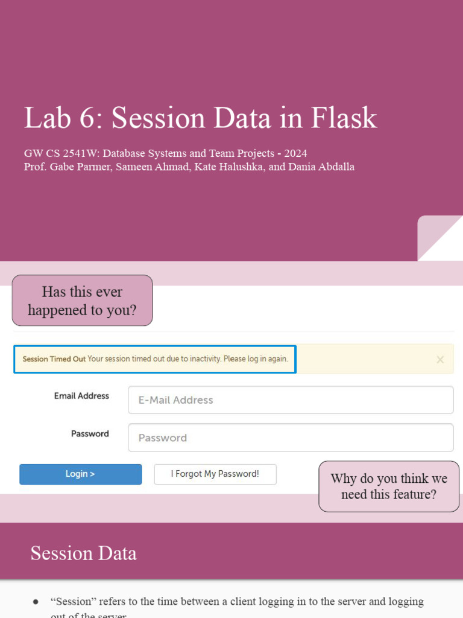The width and height of the screenshot is (463, 618).
Task: Click the folded page corner graphic
Action: tap(440, 238)
